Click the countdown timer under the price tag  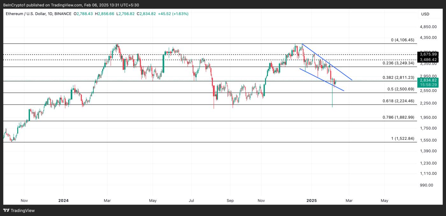tap(429, 85)
